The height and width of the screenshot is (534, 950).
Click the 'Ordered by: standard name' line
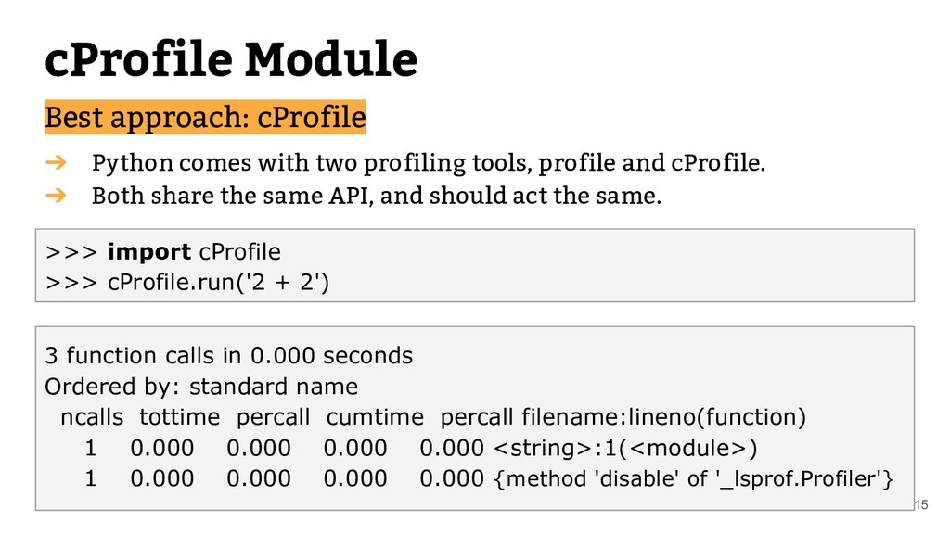[201, 387]
